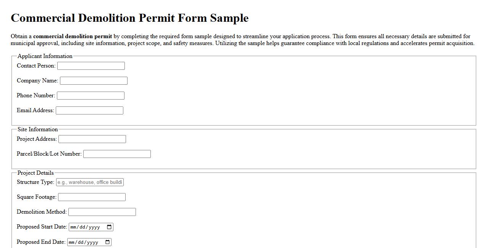The height and width of the screenshot is (248, 488).
Task: Click the page title heading
Action: [130, 18]
